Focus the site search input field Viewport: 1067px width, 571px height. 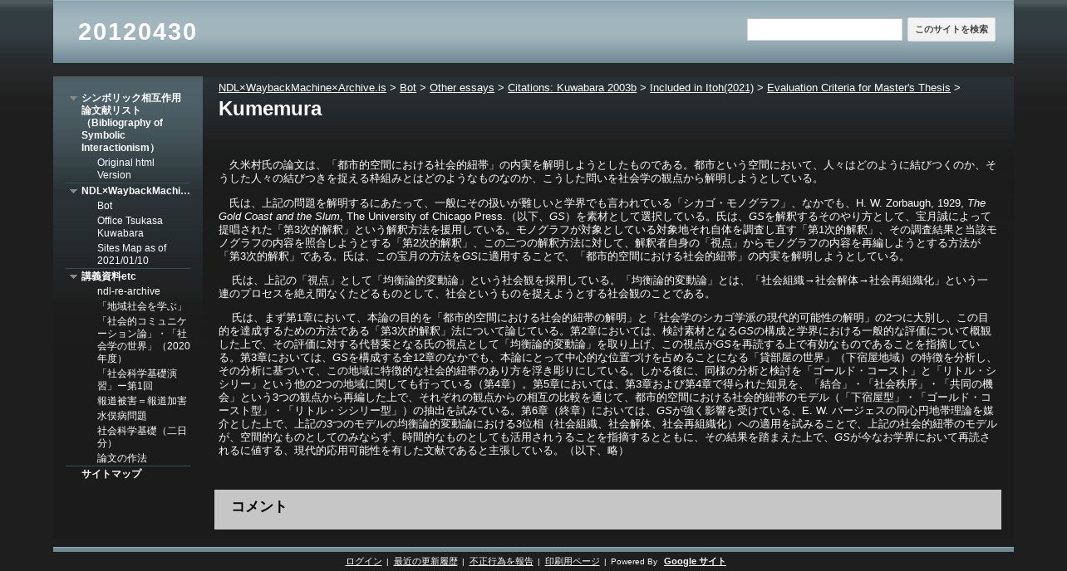point(824,30)
